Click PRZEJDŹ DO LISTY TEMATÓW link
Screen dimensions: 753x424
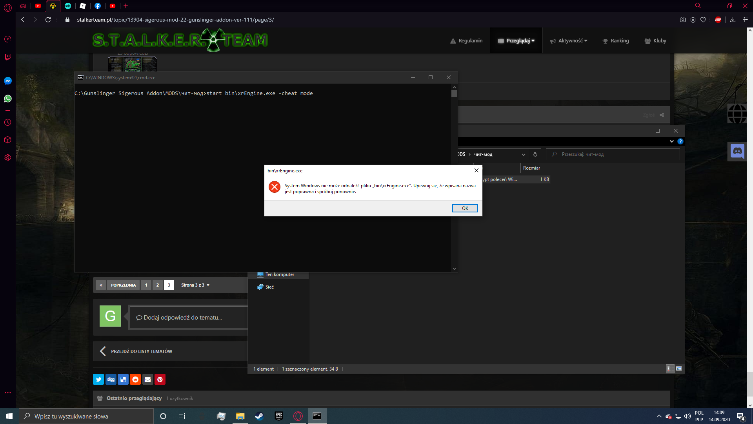141,351
